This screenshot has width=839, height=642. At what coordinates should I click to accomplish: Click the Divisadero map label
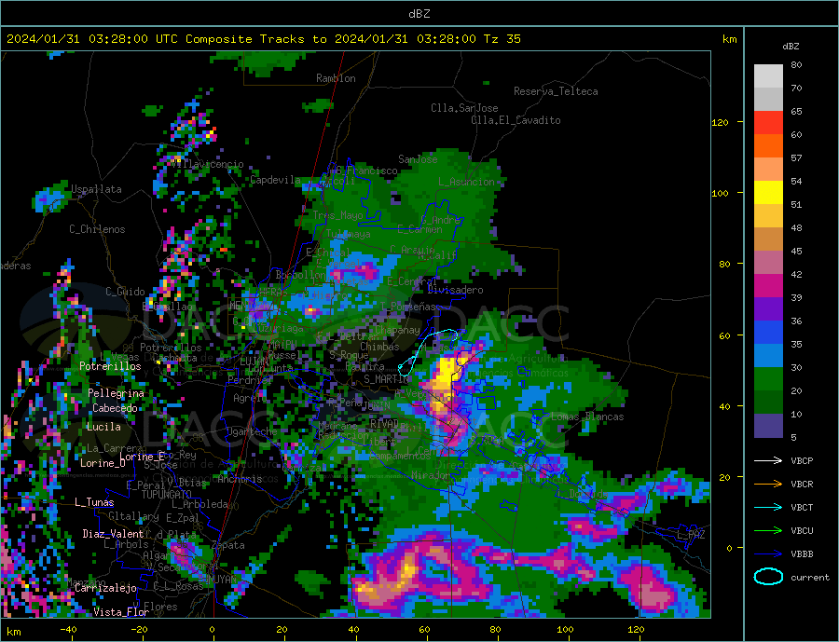tap(455, 290)
